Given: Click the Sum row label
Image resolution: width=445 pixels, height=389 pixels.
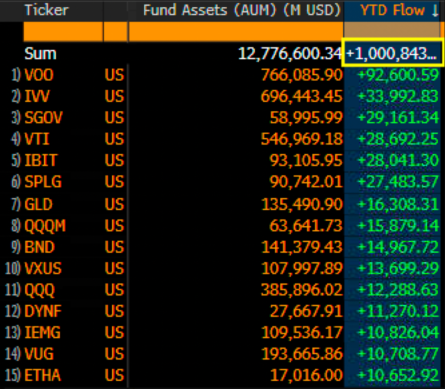Looking at the screenshot, I should [x=40, y=53].
